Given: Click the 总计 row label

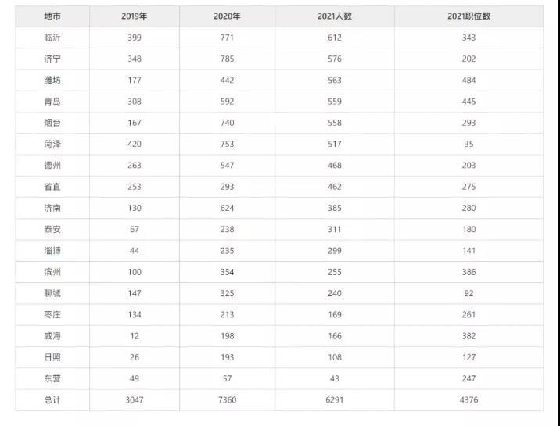Looking at the screenshot, I should click(52, 400).
